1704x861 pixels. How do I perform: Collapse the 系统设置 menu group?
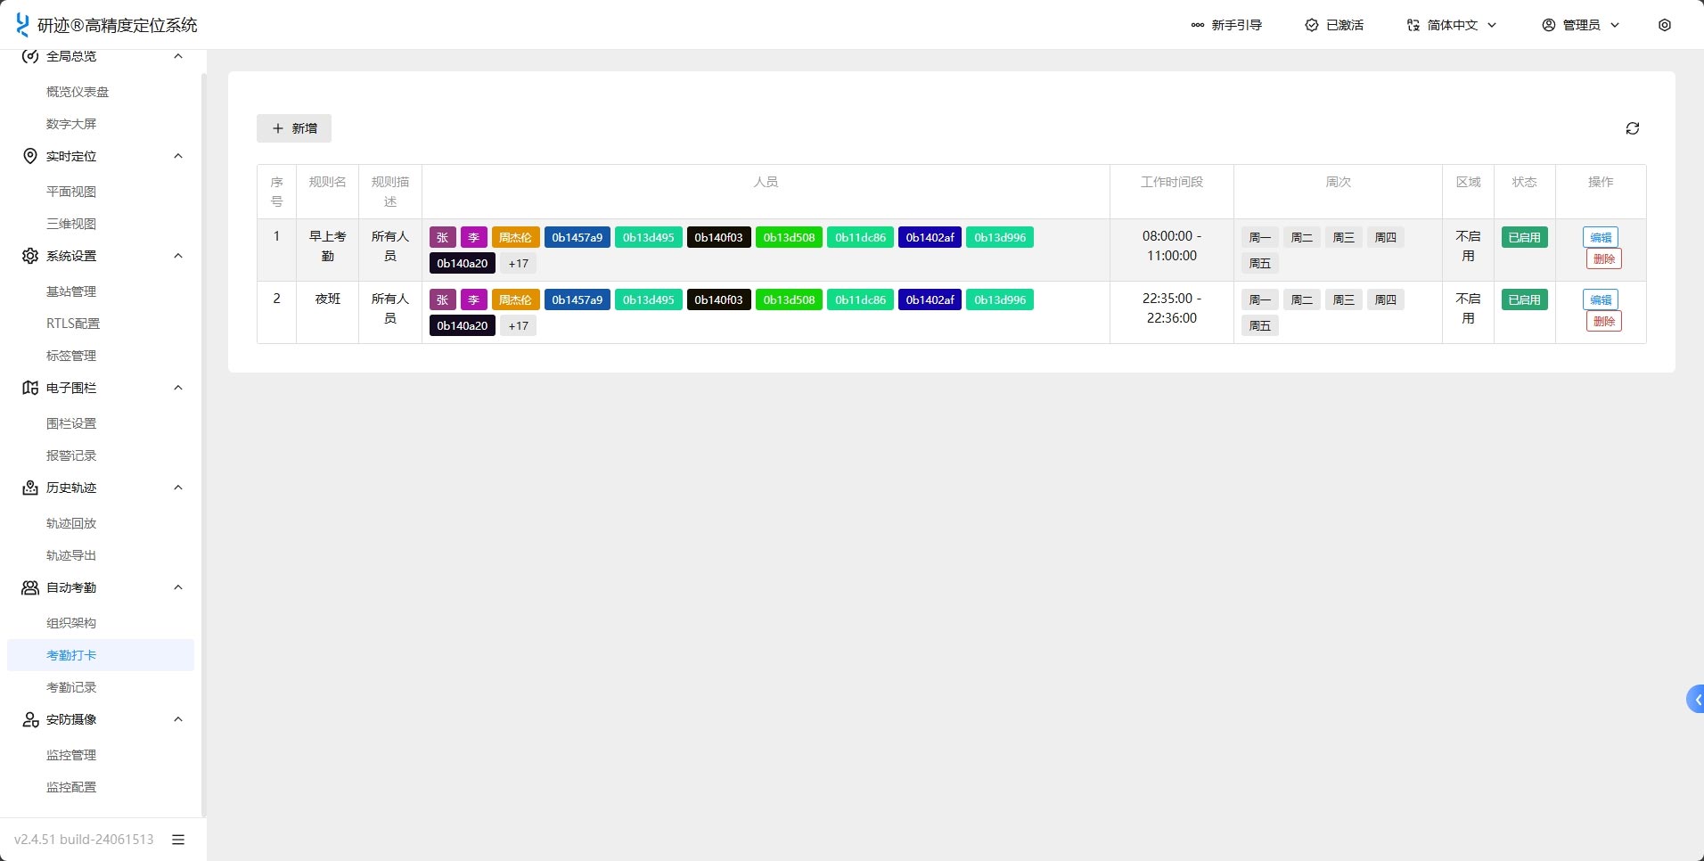(178, 256)
